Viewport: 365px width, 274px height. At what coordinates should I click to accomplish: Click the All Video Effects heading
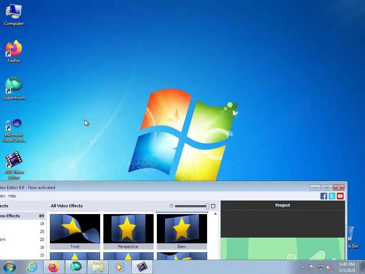click(x=67, y=206)
